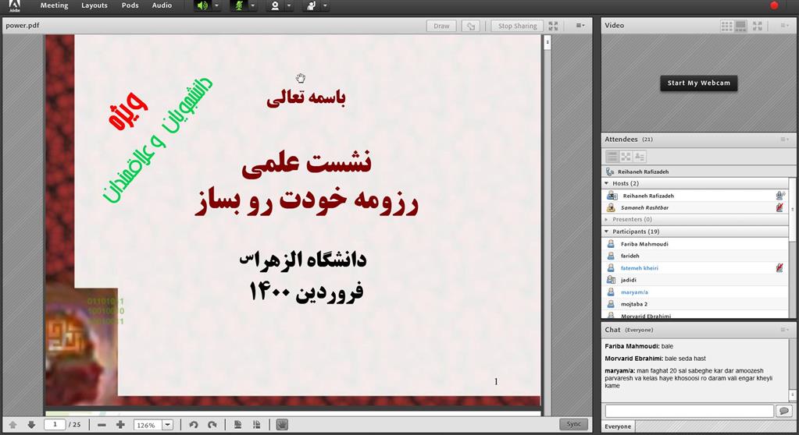799x435 pixels.
Task: Open the Meeting menu
Action: (x=54, y=5)
